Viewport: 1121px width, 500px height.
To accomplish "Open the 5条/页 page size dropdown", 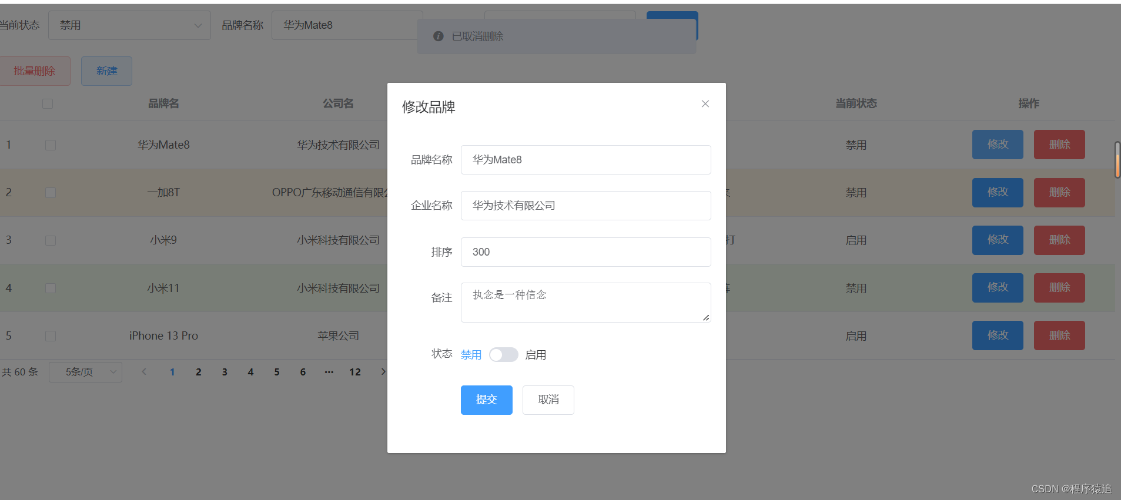I will (x=85, y=373).
